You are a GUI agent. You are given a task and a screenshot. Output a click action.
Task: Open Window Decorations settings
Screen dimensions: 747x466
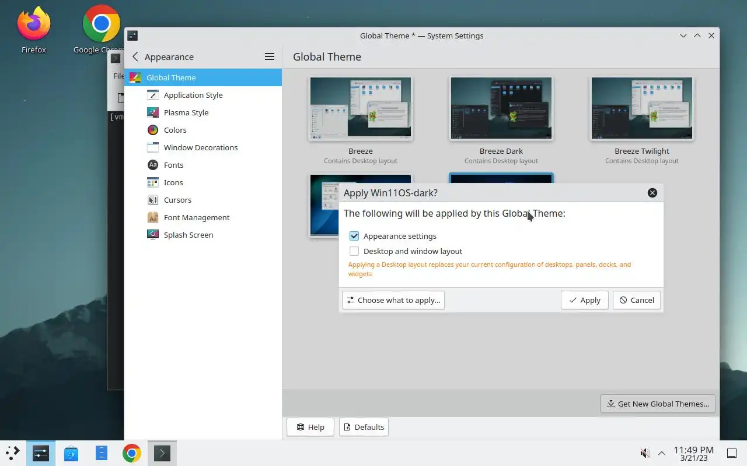click(x=203, y=147)
